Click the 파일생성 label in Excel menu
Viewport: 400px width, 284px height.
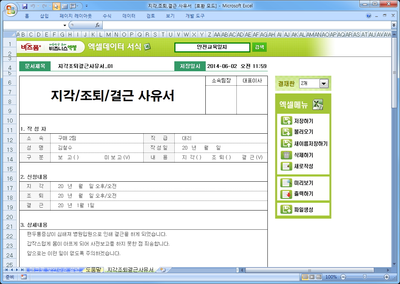coord(304,210)
